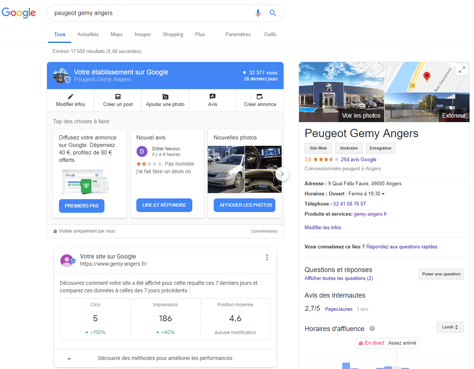
Task: Click the En direct : Assez animé badge
Action: coord(387,343)
